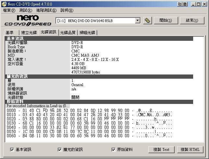
Task: Click the hex data row 0060
Action: (x=89, y=136)
